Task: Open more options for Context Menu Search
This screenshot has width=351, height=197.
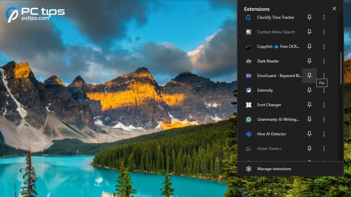Action: tap(324, 32)
